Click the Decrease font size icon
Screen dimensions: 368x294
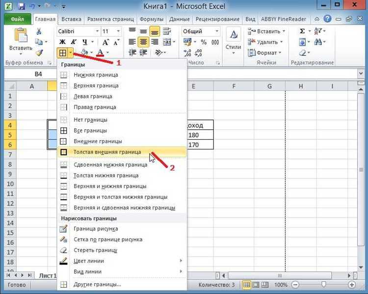pos(116,42)
